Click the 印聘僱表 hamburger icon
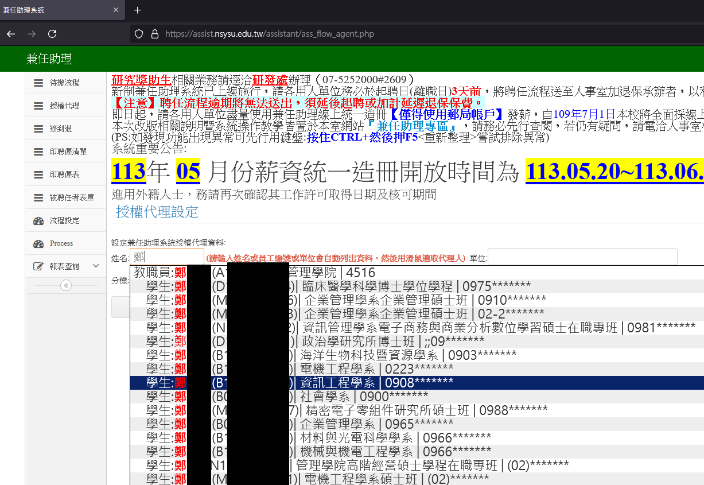Image resolution: width=704 pixels, height=485 pixels. click(x=38, y=174)
